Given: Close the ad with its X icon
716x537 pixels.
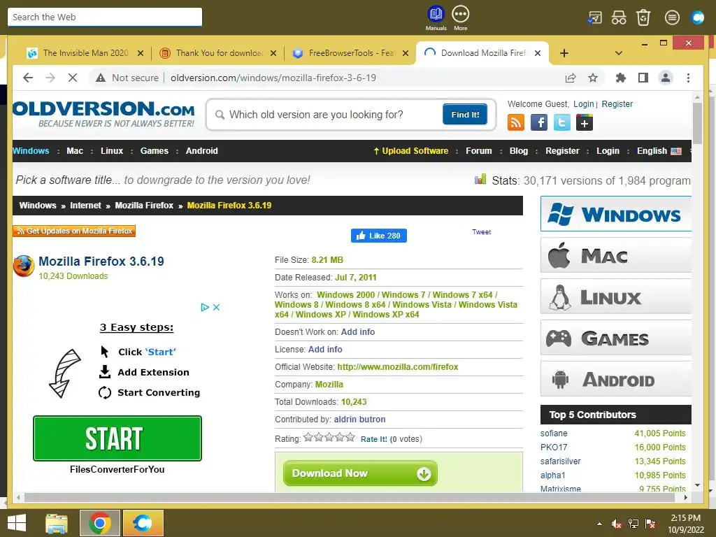Looking at the screenshot, I should point(217,308).
